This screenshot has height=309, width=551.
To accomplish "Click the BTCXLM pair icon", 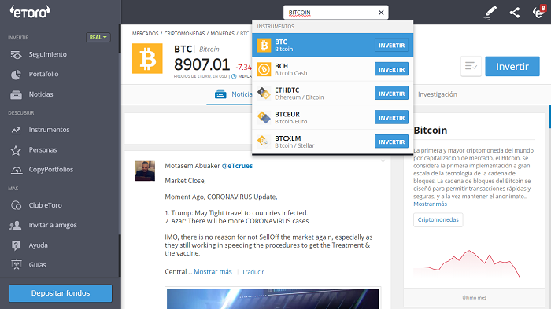I will tap(264, 142).
